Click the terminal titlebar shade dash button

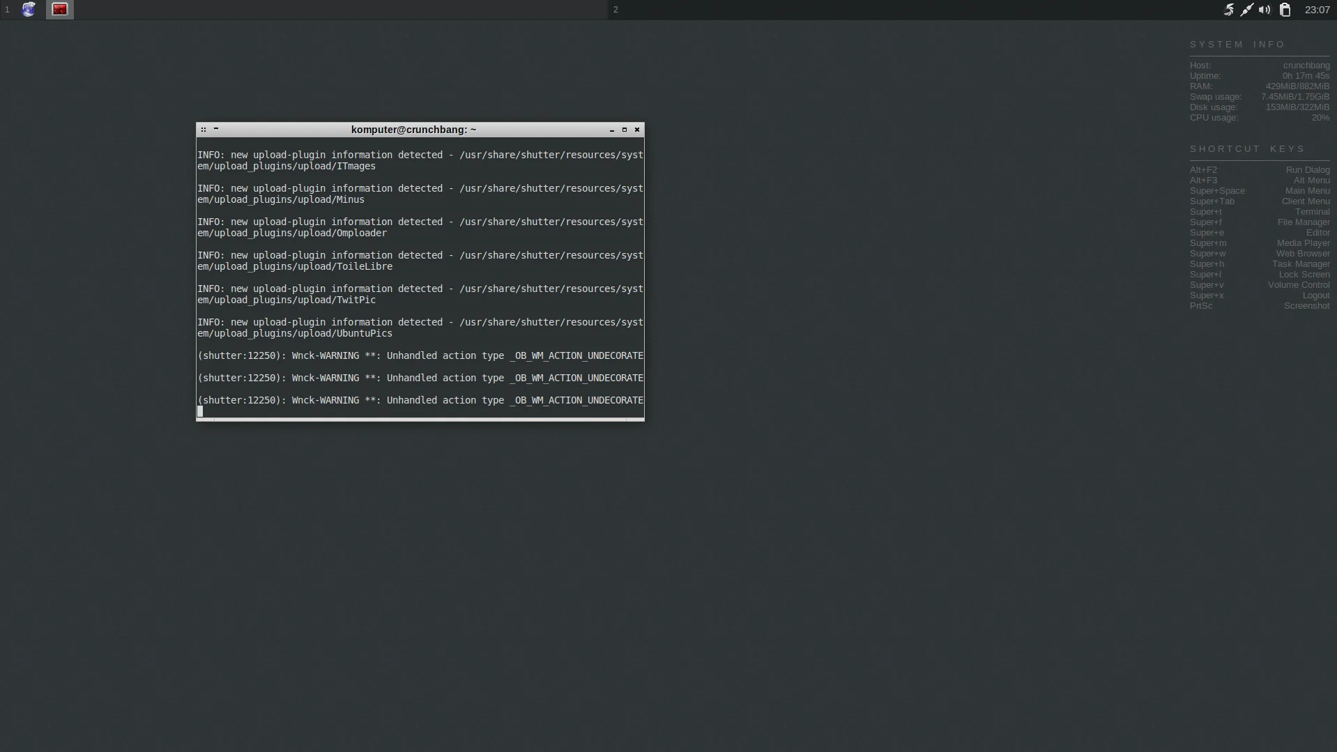[216, 129]
